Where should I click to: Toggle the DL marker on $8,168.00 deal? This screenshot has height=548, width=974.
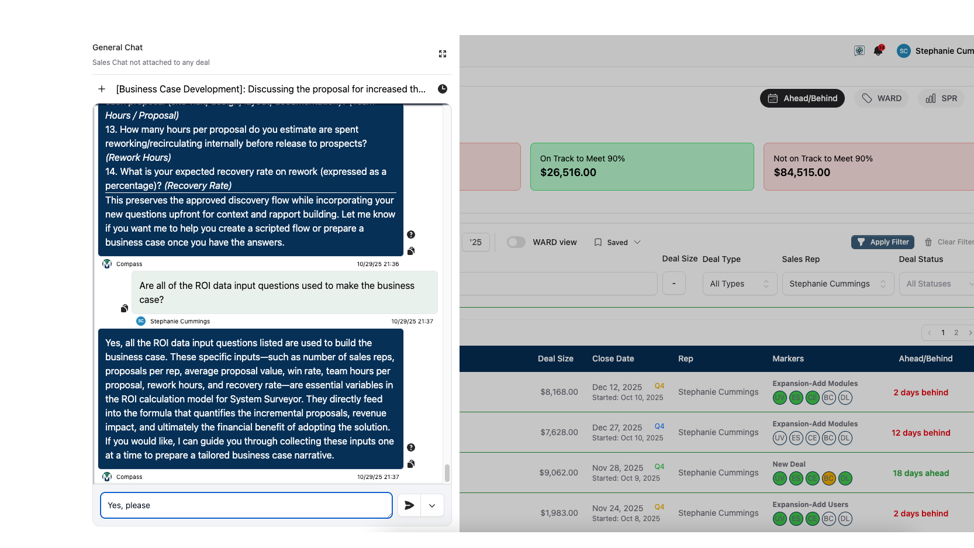point(845,398)
